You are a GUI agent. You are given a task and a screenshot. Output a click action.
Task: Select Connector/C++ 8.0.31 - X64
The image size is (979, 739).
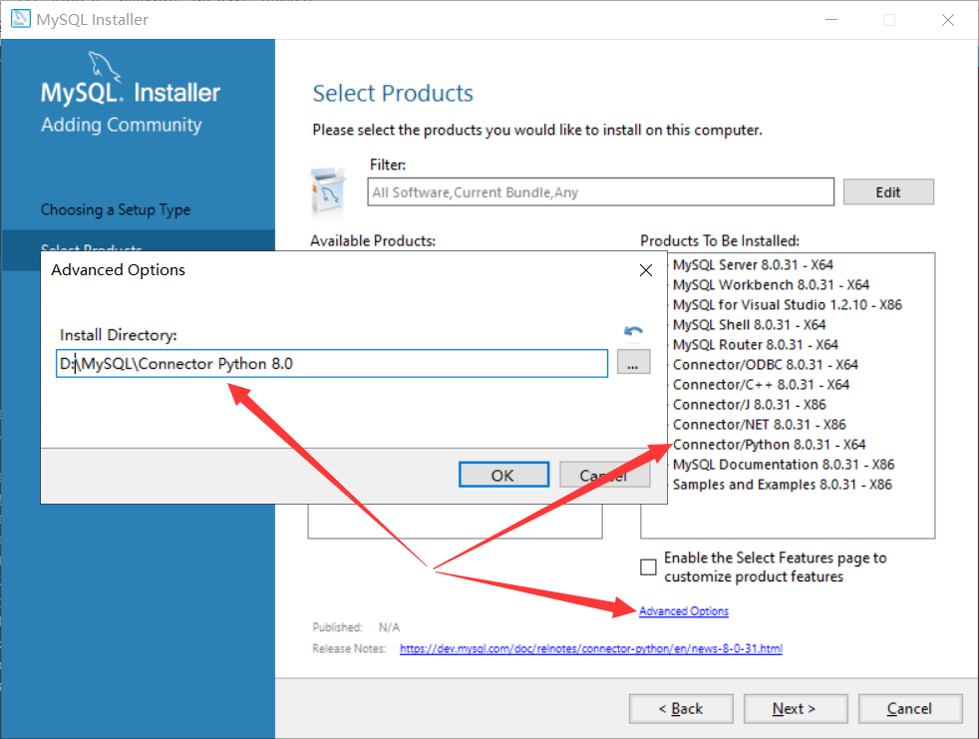(x=761, y=385)
